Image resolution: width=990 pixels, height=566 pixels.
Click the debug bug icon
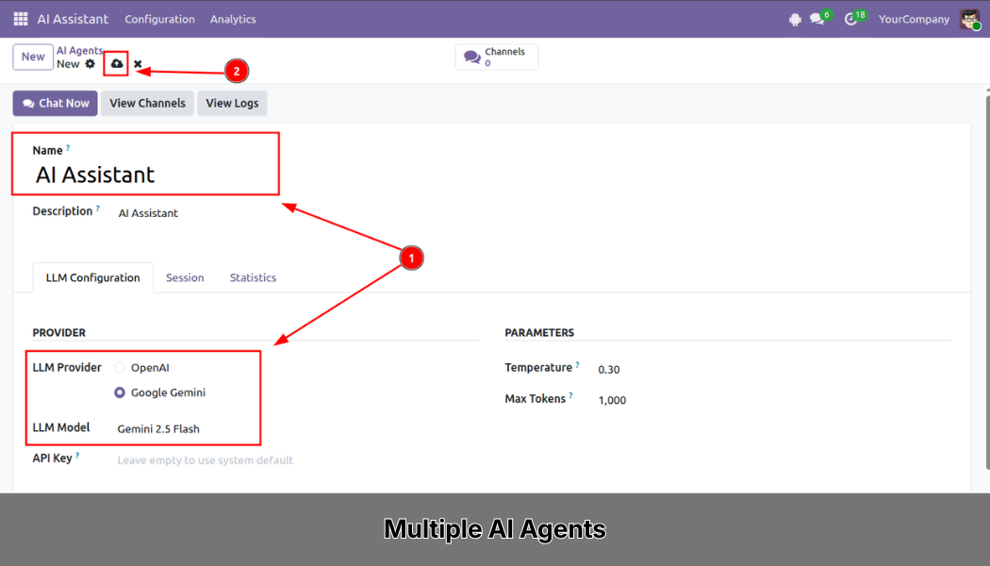795,20
